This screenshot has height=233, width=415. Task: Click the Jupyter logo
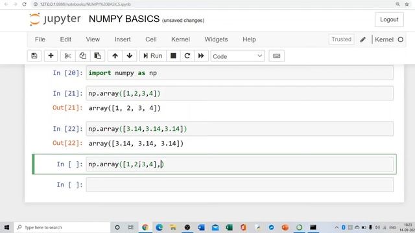coord(55,19)
